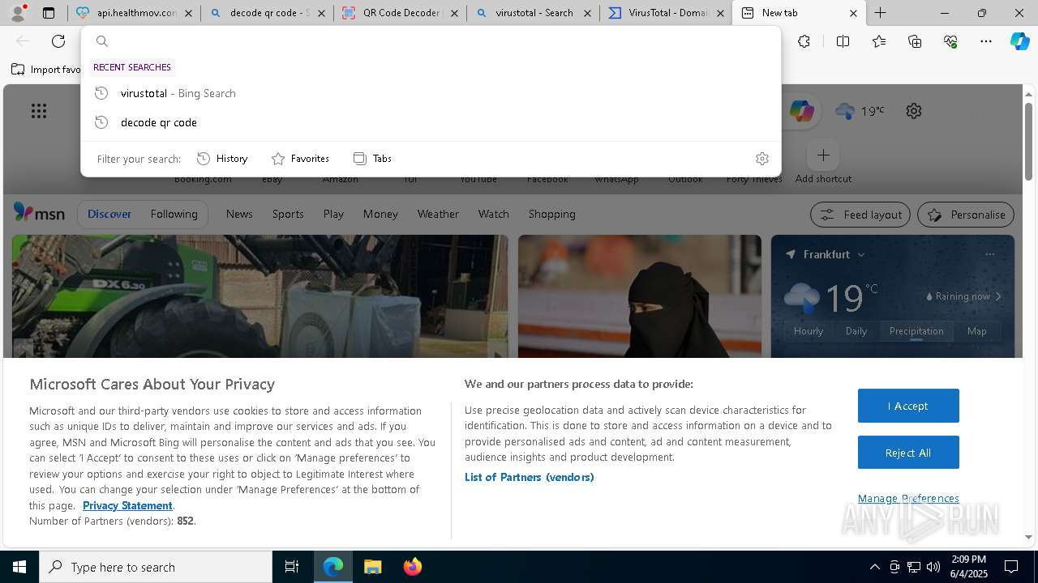Click the Copilot icon next to weather

(x=801, y=111)
